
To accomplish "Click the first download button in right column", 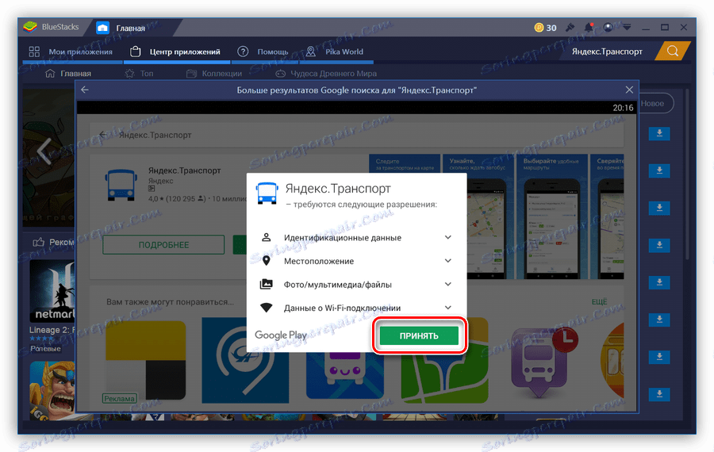I will point(659,133).
